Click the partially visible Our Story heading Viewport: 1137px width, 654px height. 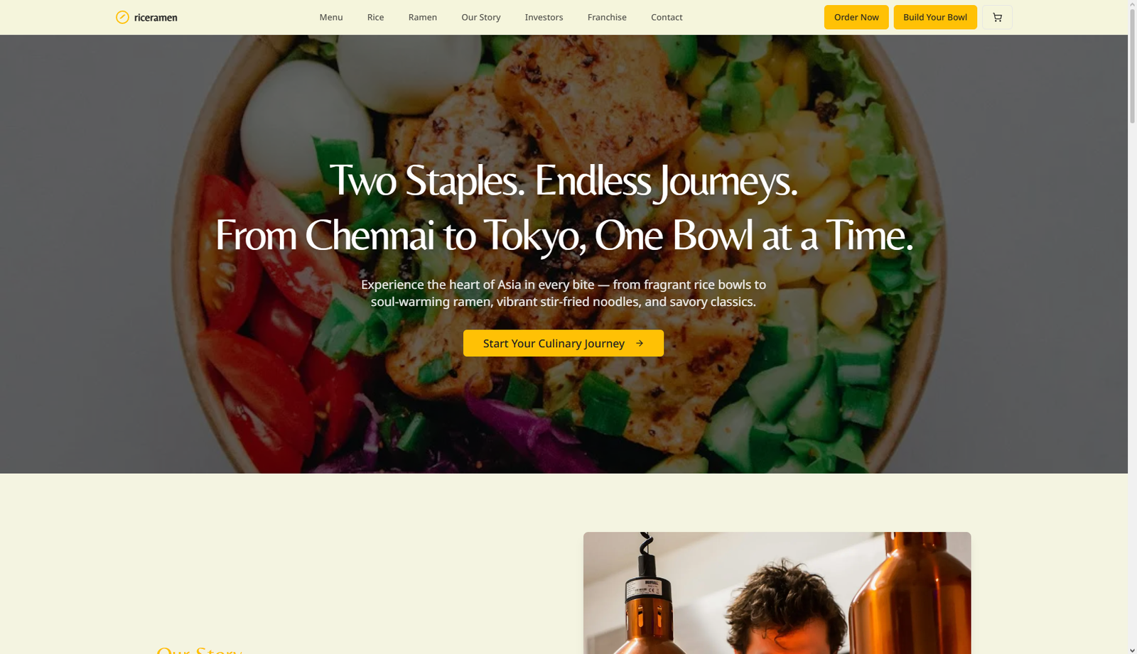(x=199, y=650)
